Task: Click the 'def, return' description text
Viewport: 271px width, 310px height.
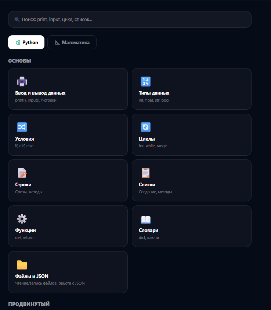Action: point(24,237)
